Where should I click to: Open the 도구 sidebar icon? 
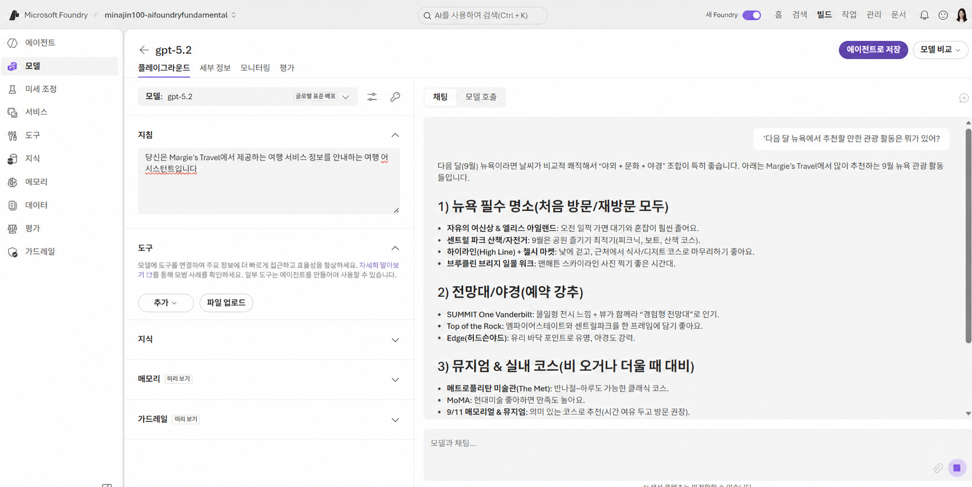pos(12,135)
